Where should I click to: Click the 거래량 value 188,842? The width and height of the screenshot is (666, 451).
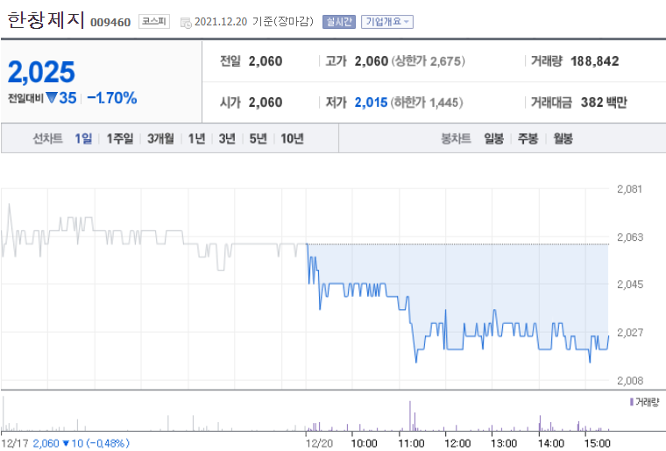(x=595, y=61)
